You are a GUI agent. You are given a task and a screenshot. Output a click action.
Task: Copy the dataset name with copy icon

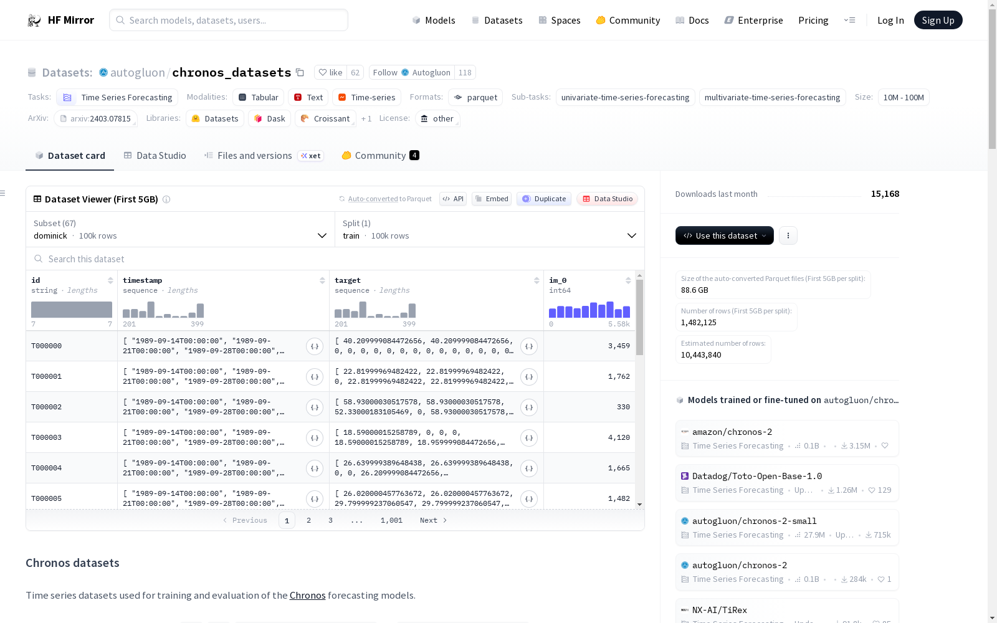[300, 72]
